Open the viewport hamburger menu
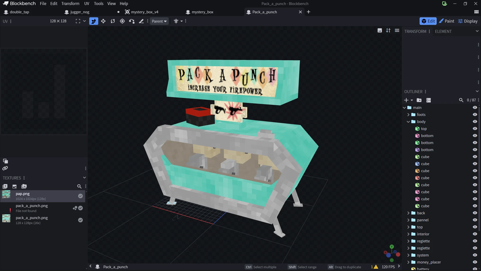Image resolution: width=481 pixels, height=271 pixels. point(397,30)
